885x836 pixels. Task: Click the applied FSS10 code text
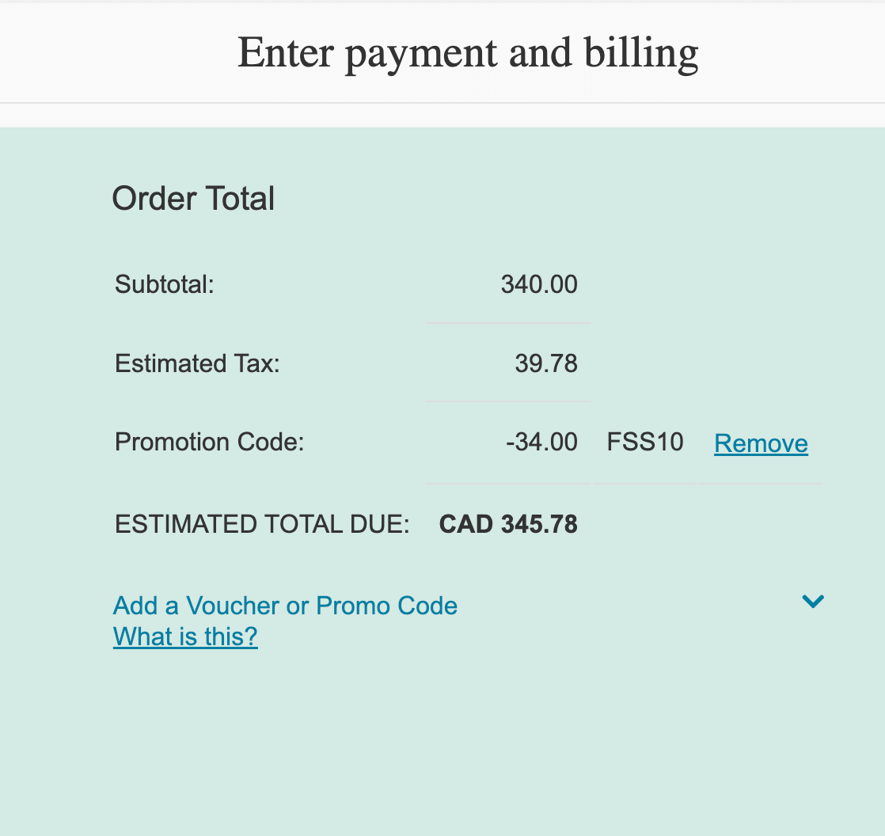click(x=645, y=442)
